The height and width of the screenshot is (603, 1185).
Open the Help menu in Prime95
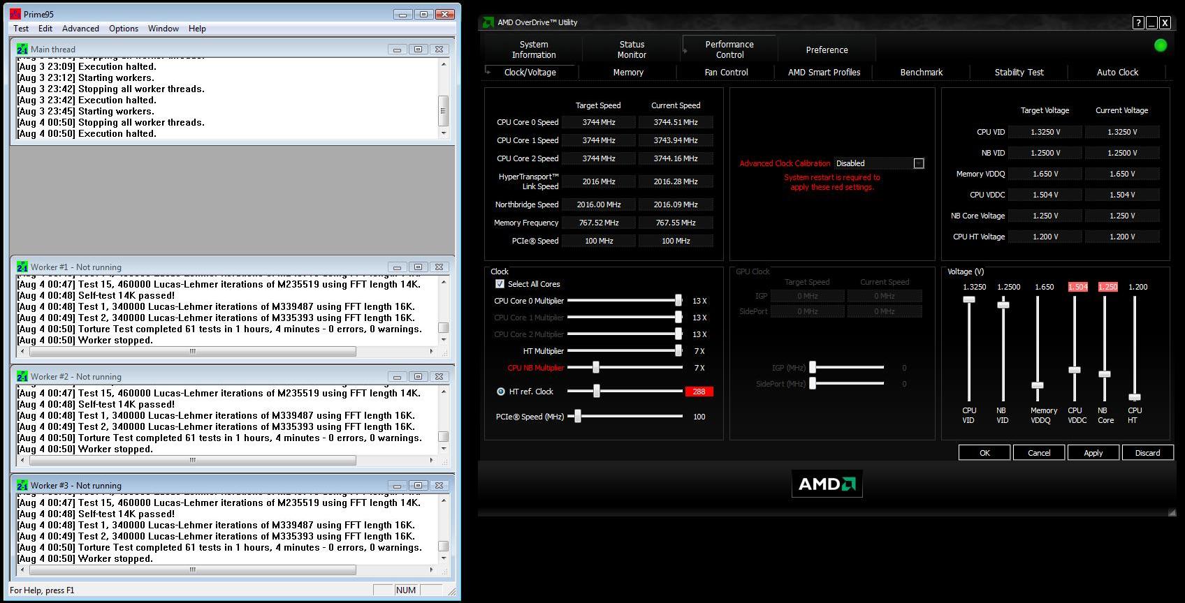197,29
